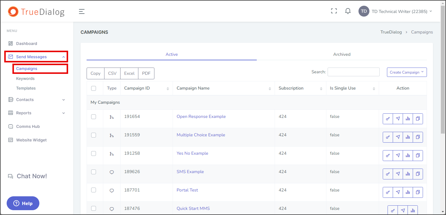Select the Active tab
446x215 pixels.
(172, 54)
